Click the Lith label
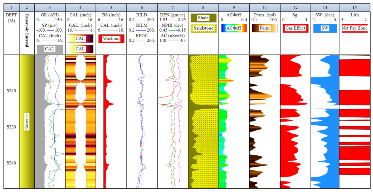Viewport: 373px width, 192px height. coord(355,15)
